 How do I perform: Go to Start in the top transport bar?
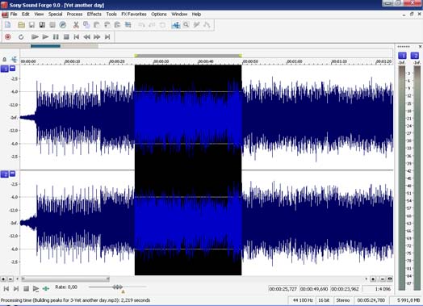click(x=77, y=37)
